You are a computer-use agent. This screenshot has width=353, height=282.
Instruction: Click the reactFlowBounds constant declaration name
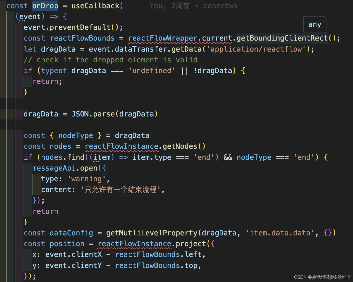point(82,38)
